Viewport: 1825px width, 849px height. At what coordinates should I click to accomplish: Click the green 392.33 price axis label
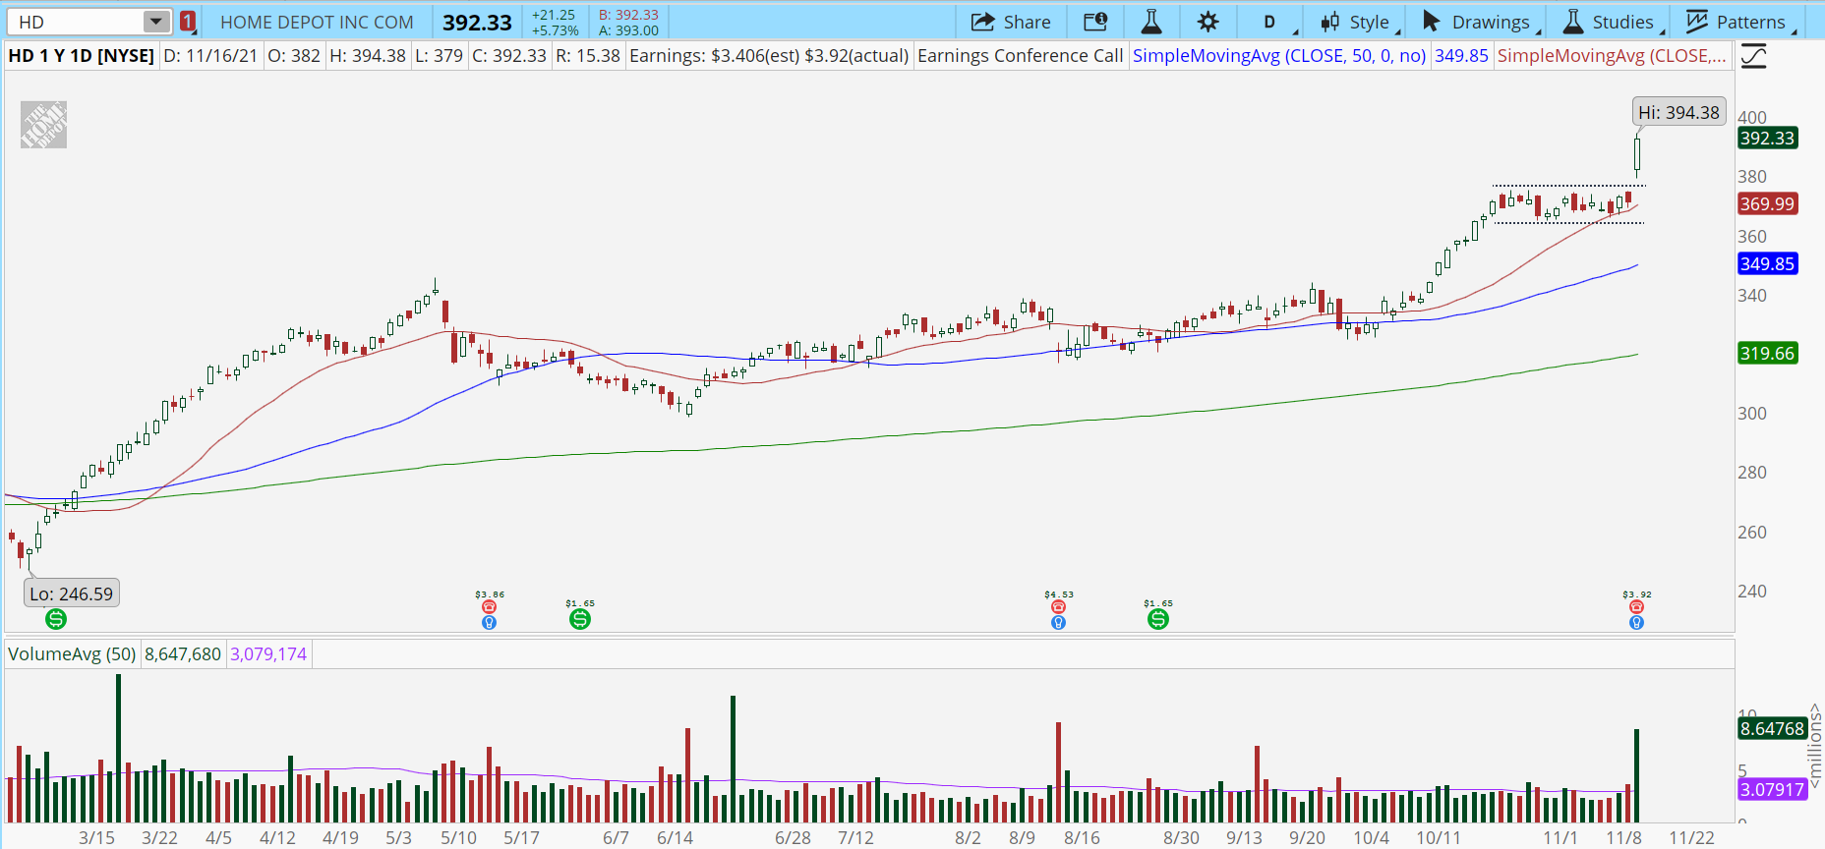point(1767,139)
